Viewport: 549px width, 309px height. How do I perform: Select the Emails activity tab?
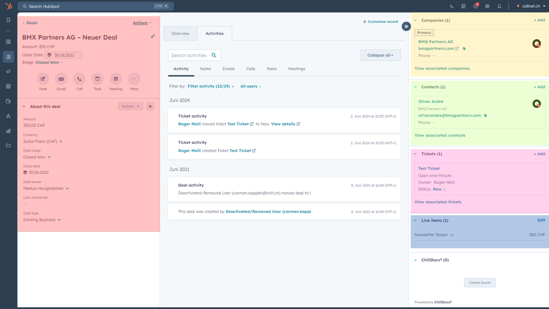(229, 69)
